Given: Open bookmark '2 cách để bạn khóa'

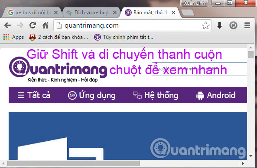Looking at the screenshot, I should pos(59,37).
